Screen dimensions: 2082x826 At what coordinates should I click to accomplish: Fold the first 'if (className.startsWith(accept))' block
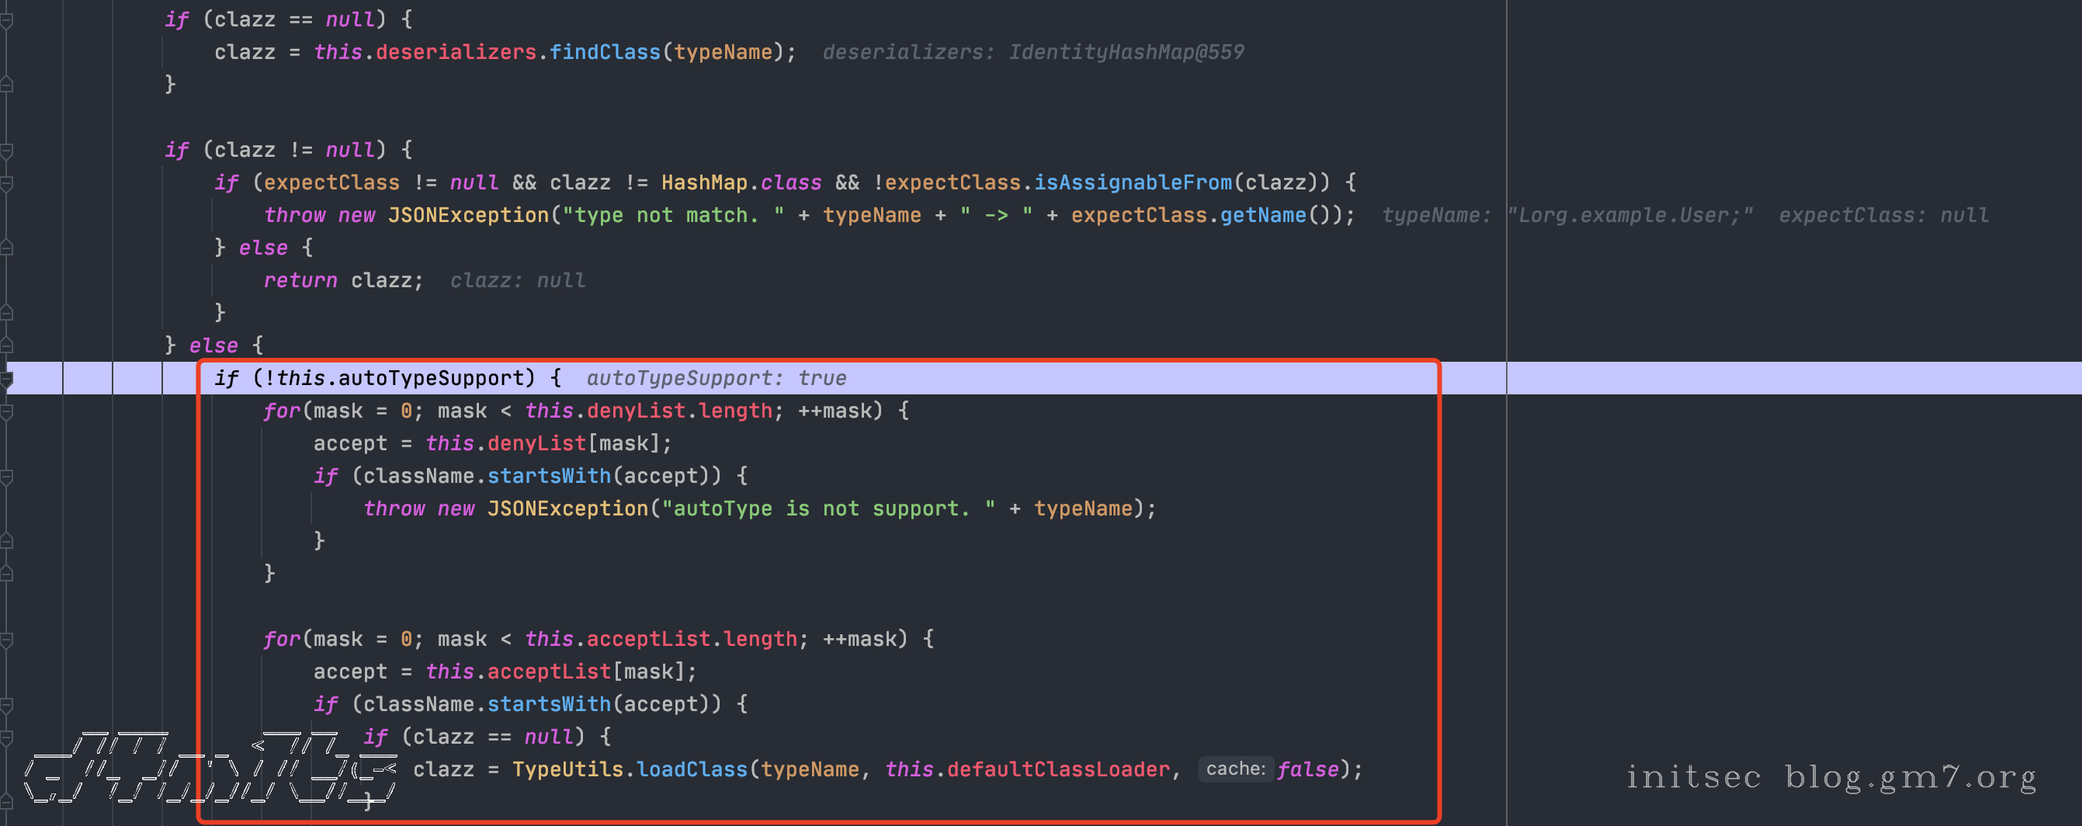click(6, 477)
